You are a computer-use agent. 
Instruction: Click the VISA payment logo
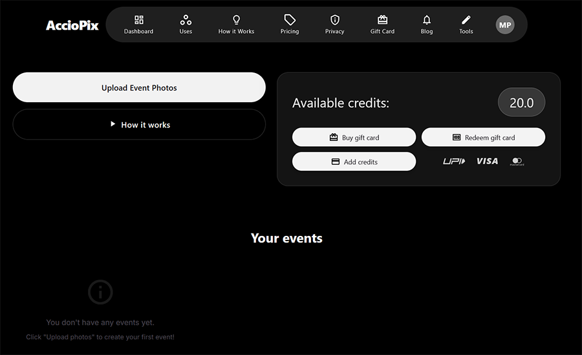[488, 161]
